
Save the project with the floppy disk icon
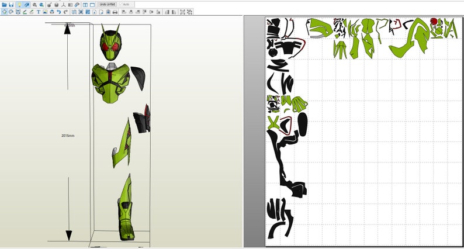[11, 5]
